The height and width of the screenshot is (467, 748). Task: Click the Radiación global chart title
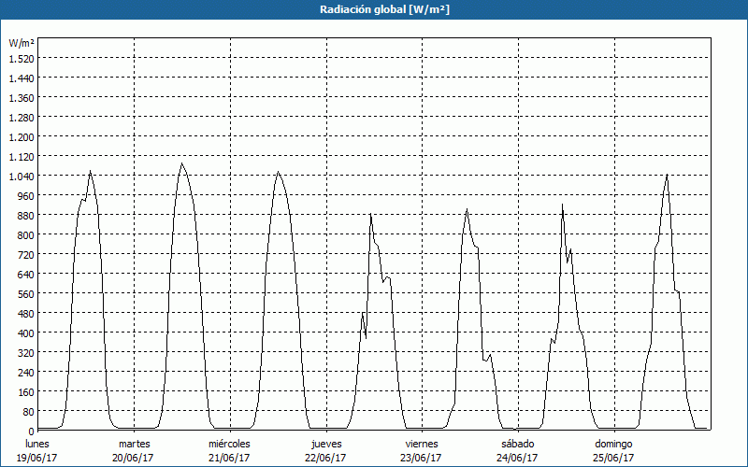374,8
